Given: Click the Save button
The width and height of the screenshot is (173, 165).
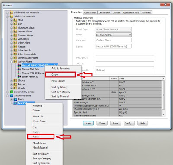Looking at the screenshot, I should coord(115,123).
